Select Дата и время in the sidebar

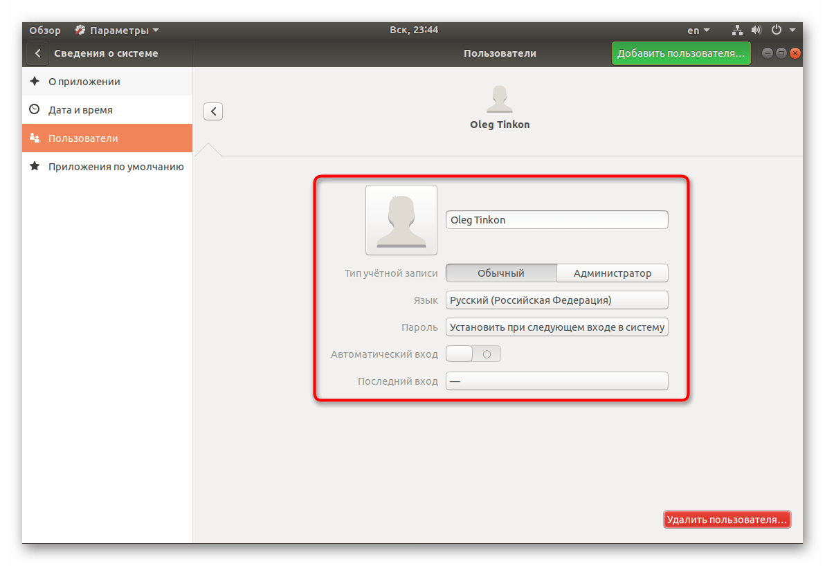click(80, 110)
